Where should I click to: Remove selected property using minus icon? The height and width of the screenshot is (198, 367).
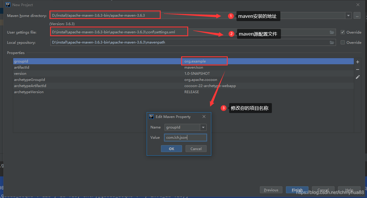pyautogui.click(x=357, y=70)
